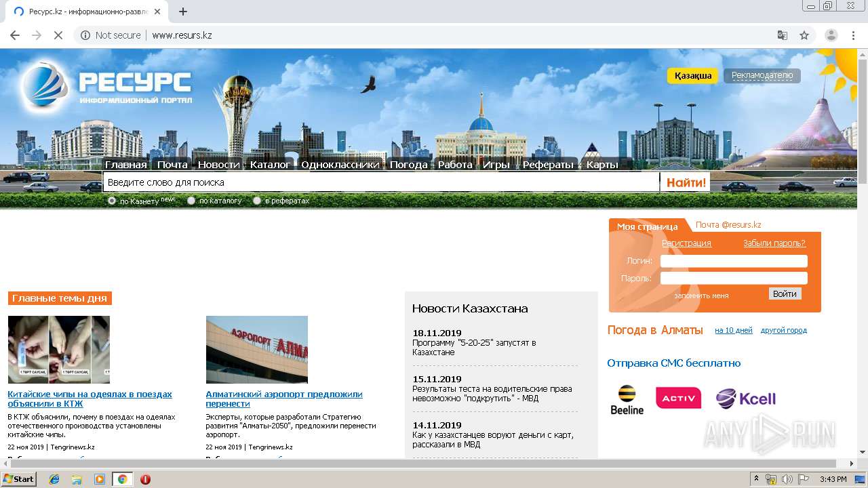Open the 'на 10 дней' weather link
This screenshot has width=868, height=488.
coord(734,331)
